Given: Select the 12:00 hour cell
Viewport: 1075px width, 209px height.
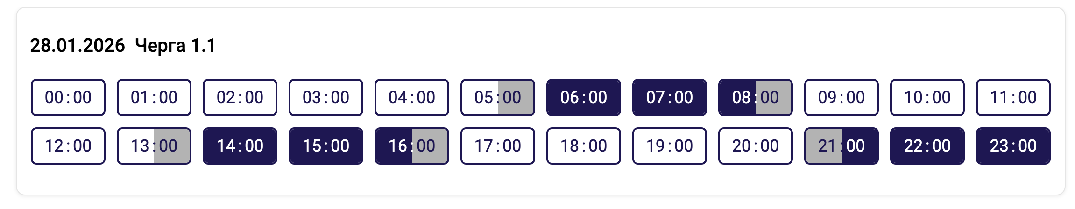Looking at the screenshot, I should [x=68, y=146].
